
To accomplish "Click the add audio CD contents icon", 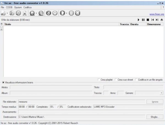I will (12, 13).
